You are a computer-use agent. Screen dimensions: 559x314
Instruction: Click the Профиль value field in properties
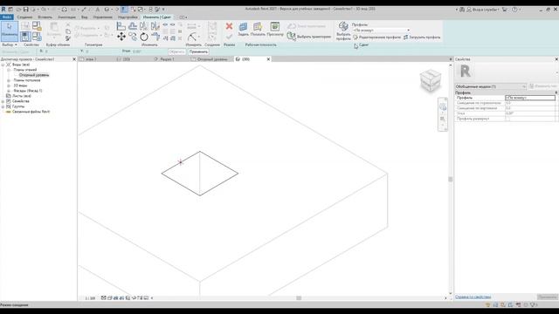point(530,98)
